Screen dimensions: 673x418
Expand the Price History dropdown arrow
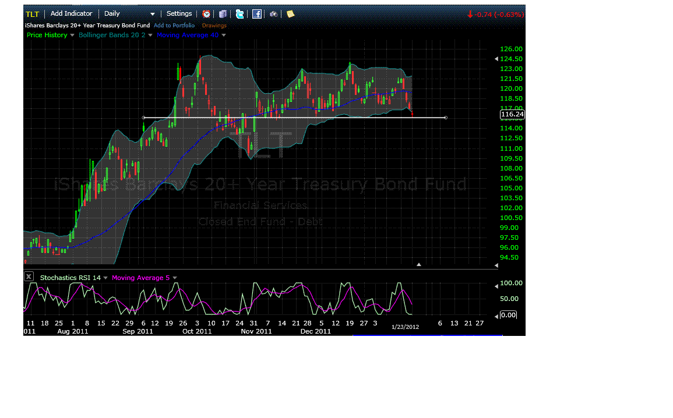72,35
